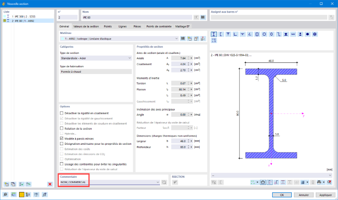Expand the Commentaire dropdown
Viewport: 338px width, 200px height.
[x=157, y=182]
